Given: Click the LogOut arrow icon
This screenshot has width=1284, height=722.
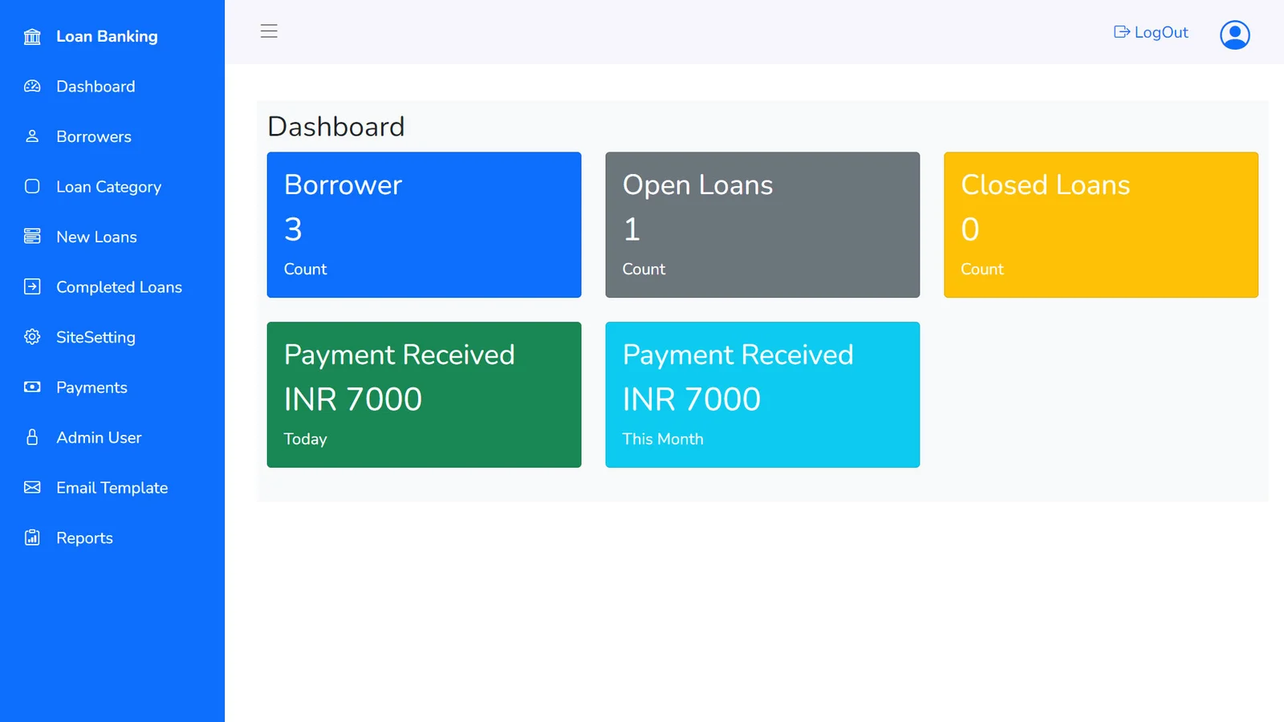Looking at the screenshot, I should 1122,32.
